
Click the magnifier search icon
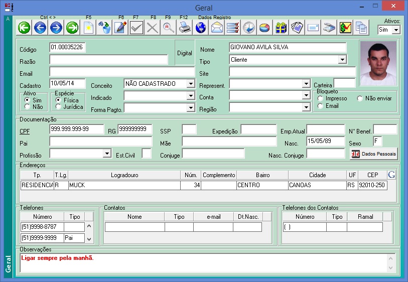click(169, 28)
